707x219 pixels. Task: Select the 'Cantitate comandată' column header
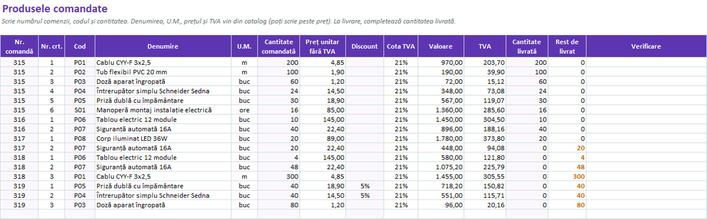(x=279, y=46)
